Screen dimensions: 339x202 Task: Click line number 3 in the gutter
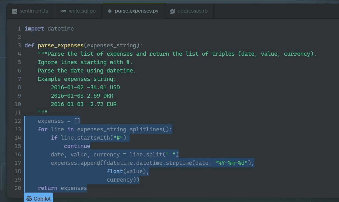(19, 45)
